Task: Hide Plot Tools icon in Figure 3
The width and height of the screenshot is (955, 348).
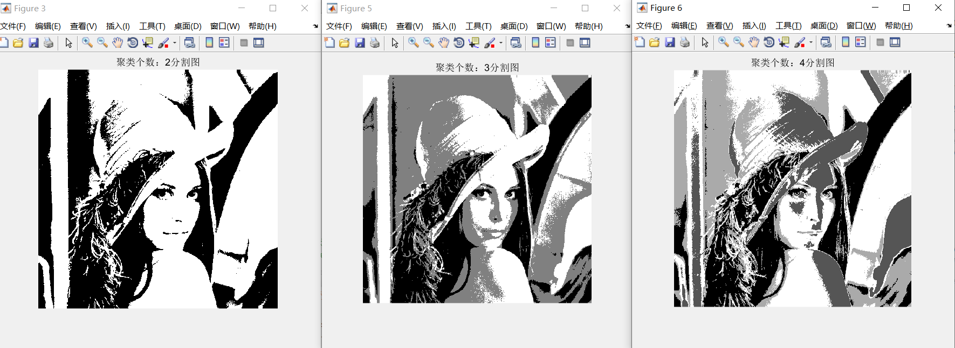Action: click(244, 42)
